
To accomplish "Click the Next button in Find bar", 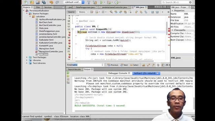I will 124,65.
